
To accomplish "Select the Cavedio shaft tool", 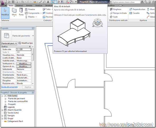I will click(135, 13).
